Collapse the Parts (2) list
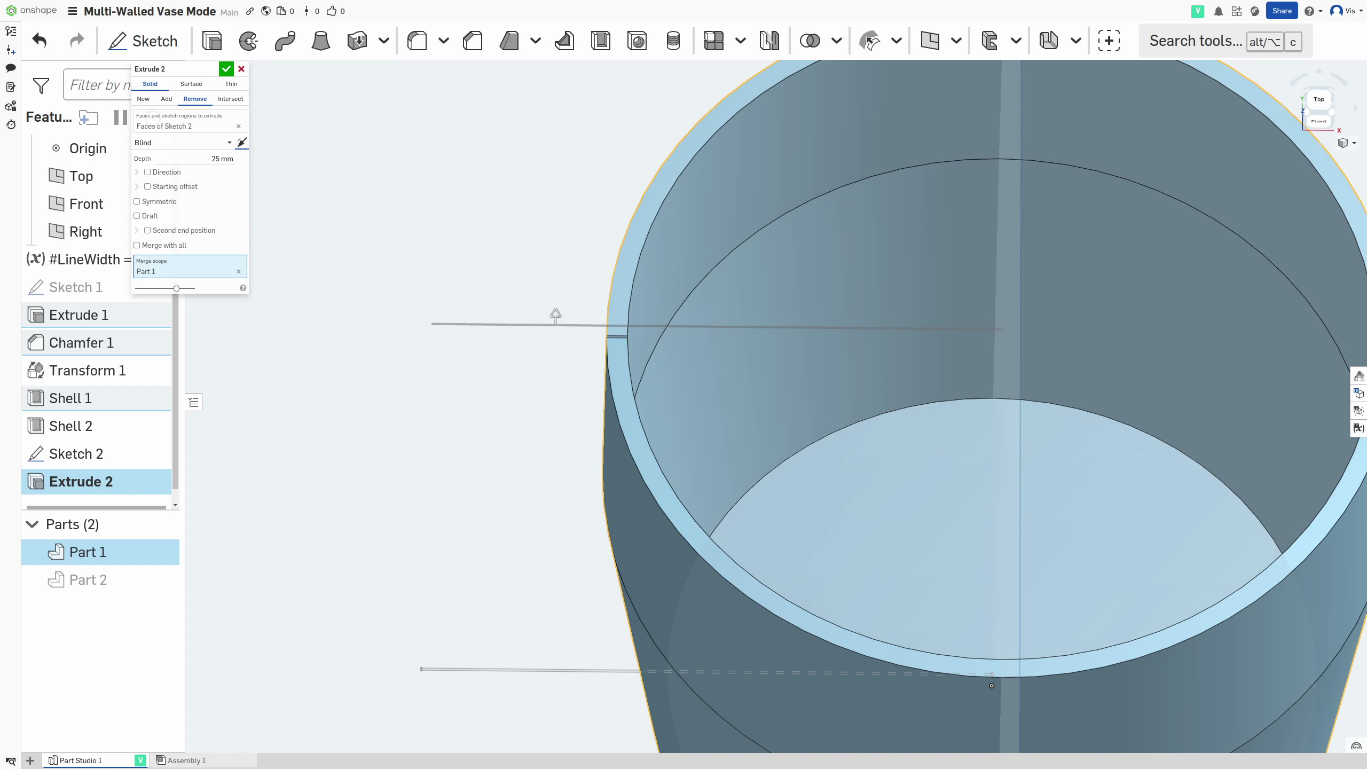 [33, 524]
